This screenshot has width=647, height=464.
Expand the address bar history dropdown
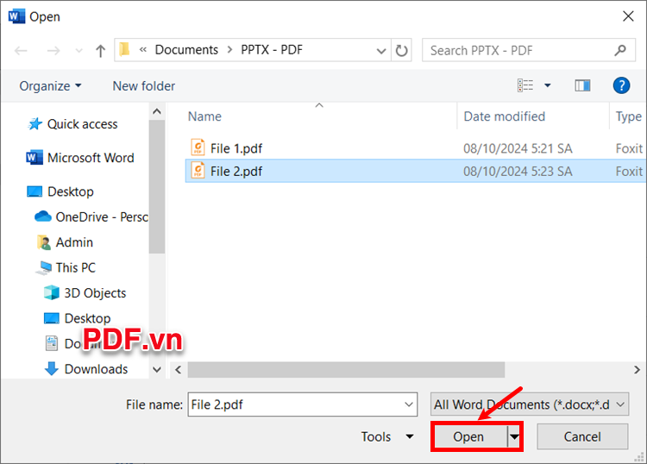click(x=380, y=50)
